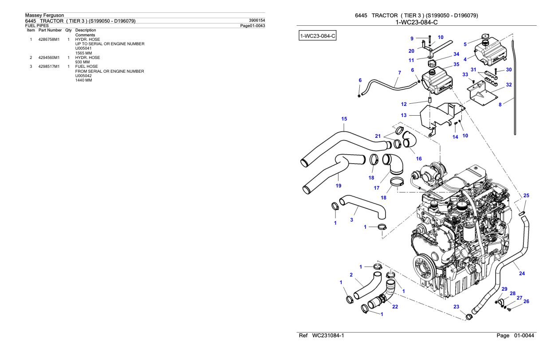Click callout number 14 in diagram

coord(455,137)
